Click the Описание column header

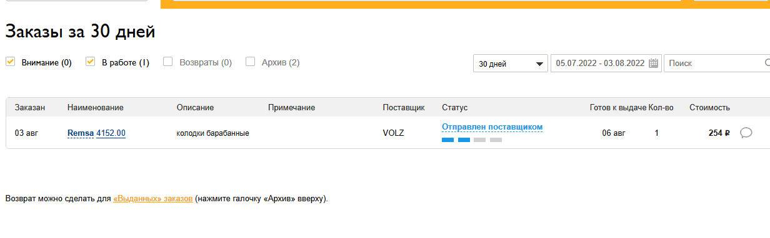(195, 108)
